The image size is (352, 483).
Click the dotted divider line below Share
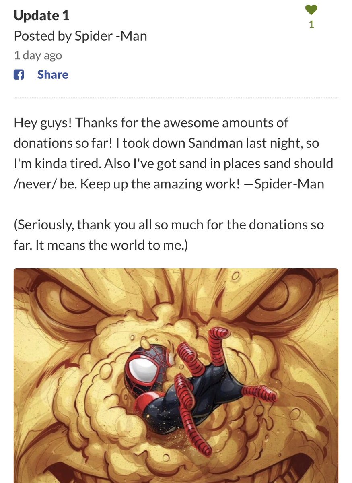[176, 98]
